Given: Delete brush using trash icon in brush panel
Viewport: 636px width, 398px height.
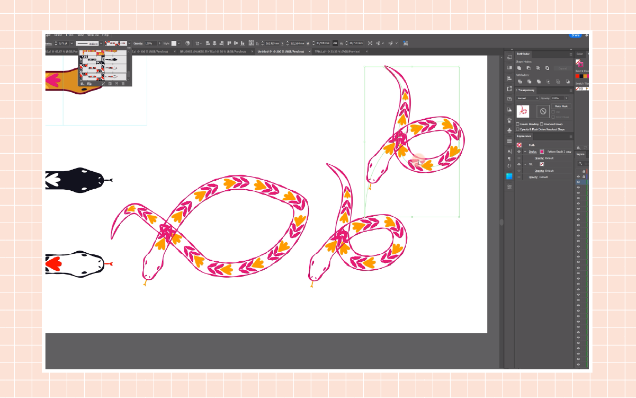Looking at the screenshot, I should click(123, 84).
